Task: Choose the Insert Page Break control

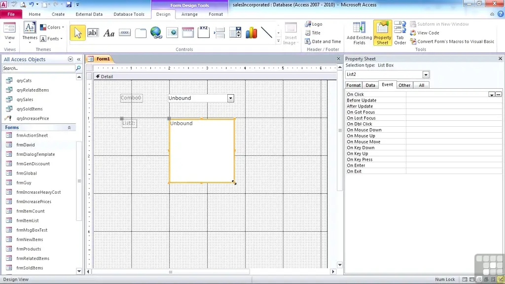Action: [219, 33]
